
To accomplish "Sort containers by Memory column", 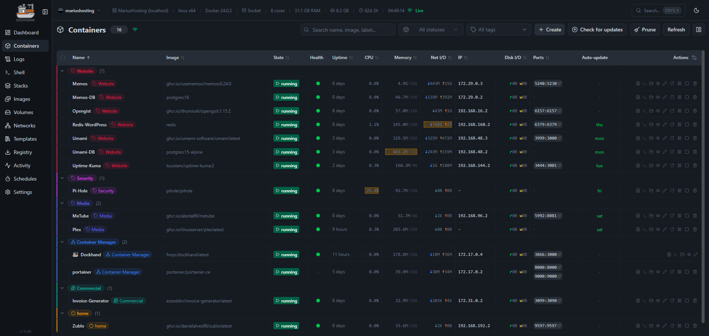I will (x=406, y=58).
